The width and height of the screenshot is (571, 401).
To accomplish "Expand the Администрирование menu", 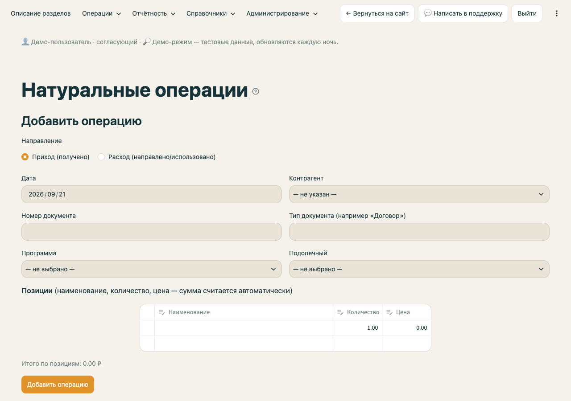I will pos(282,13).
